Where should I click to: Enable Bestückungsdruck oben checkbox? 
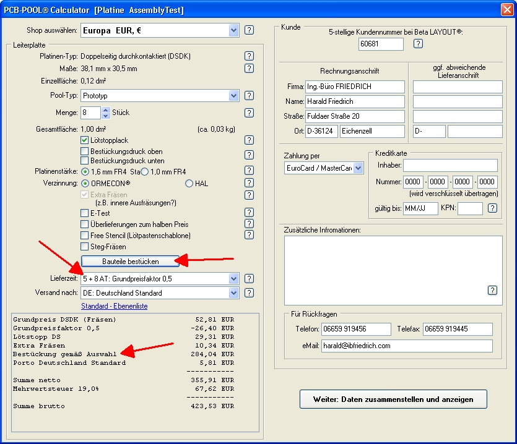(85, 151)
